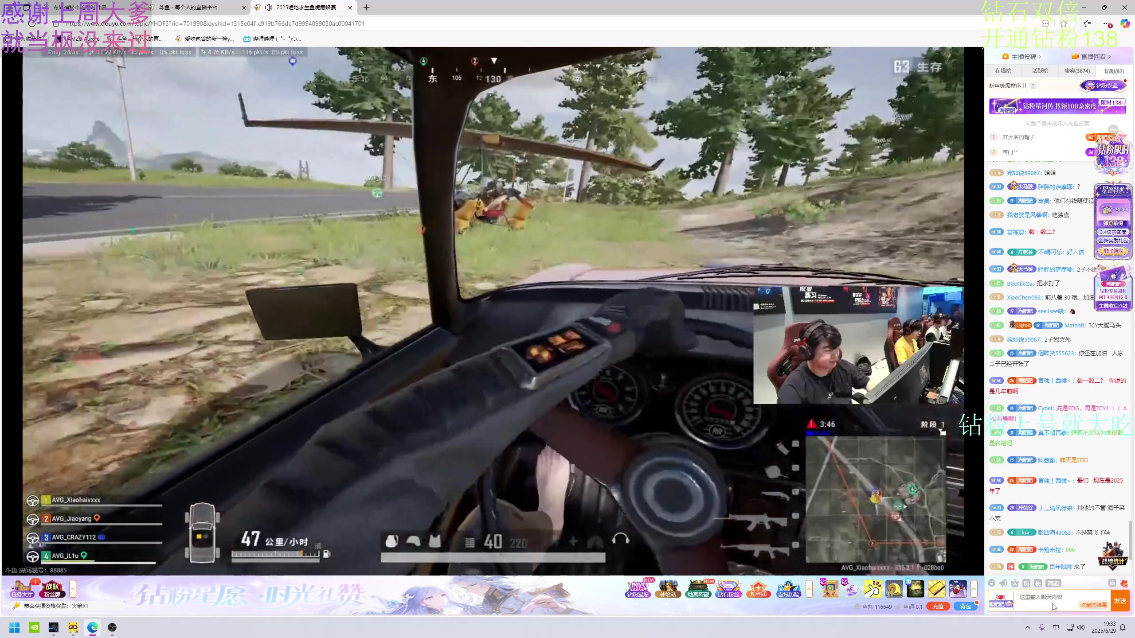Image resolution: width=1135 pixels, height=638 pixels.
Task: Expand the left activity panel arrow
Action: coord(73,589)
